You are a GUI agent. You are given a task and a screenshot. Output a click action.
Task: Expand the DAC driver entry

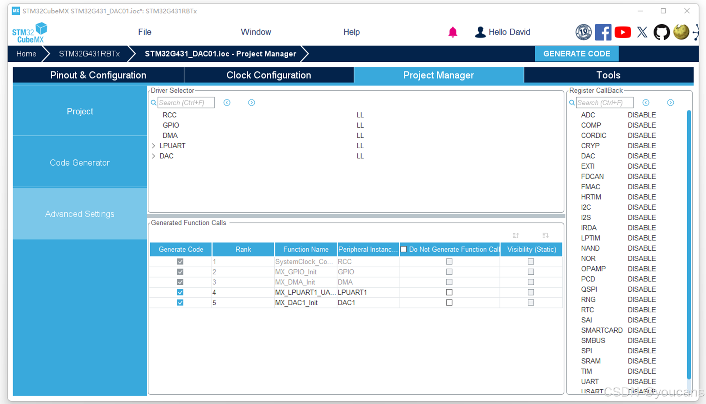[x=153, y=156]
